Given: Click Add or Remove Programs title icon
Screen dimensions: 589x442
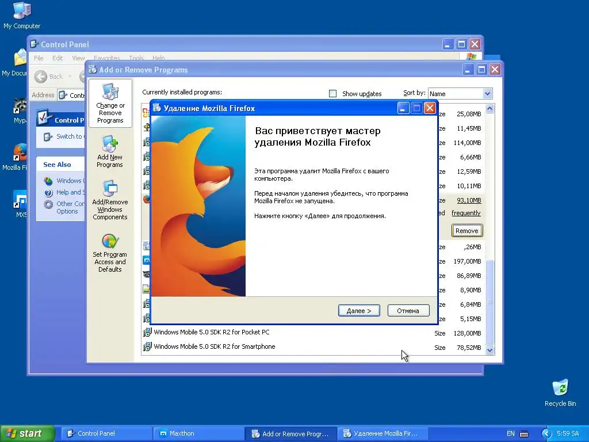Looking at the screenshot, I should click(92, 70).
